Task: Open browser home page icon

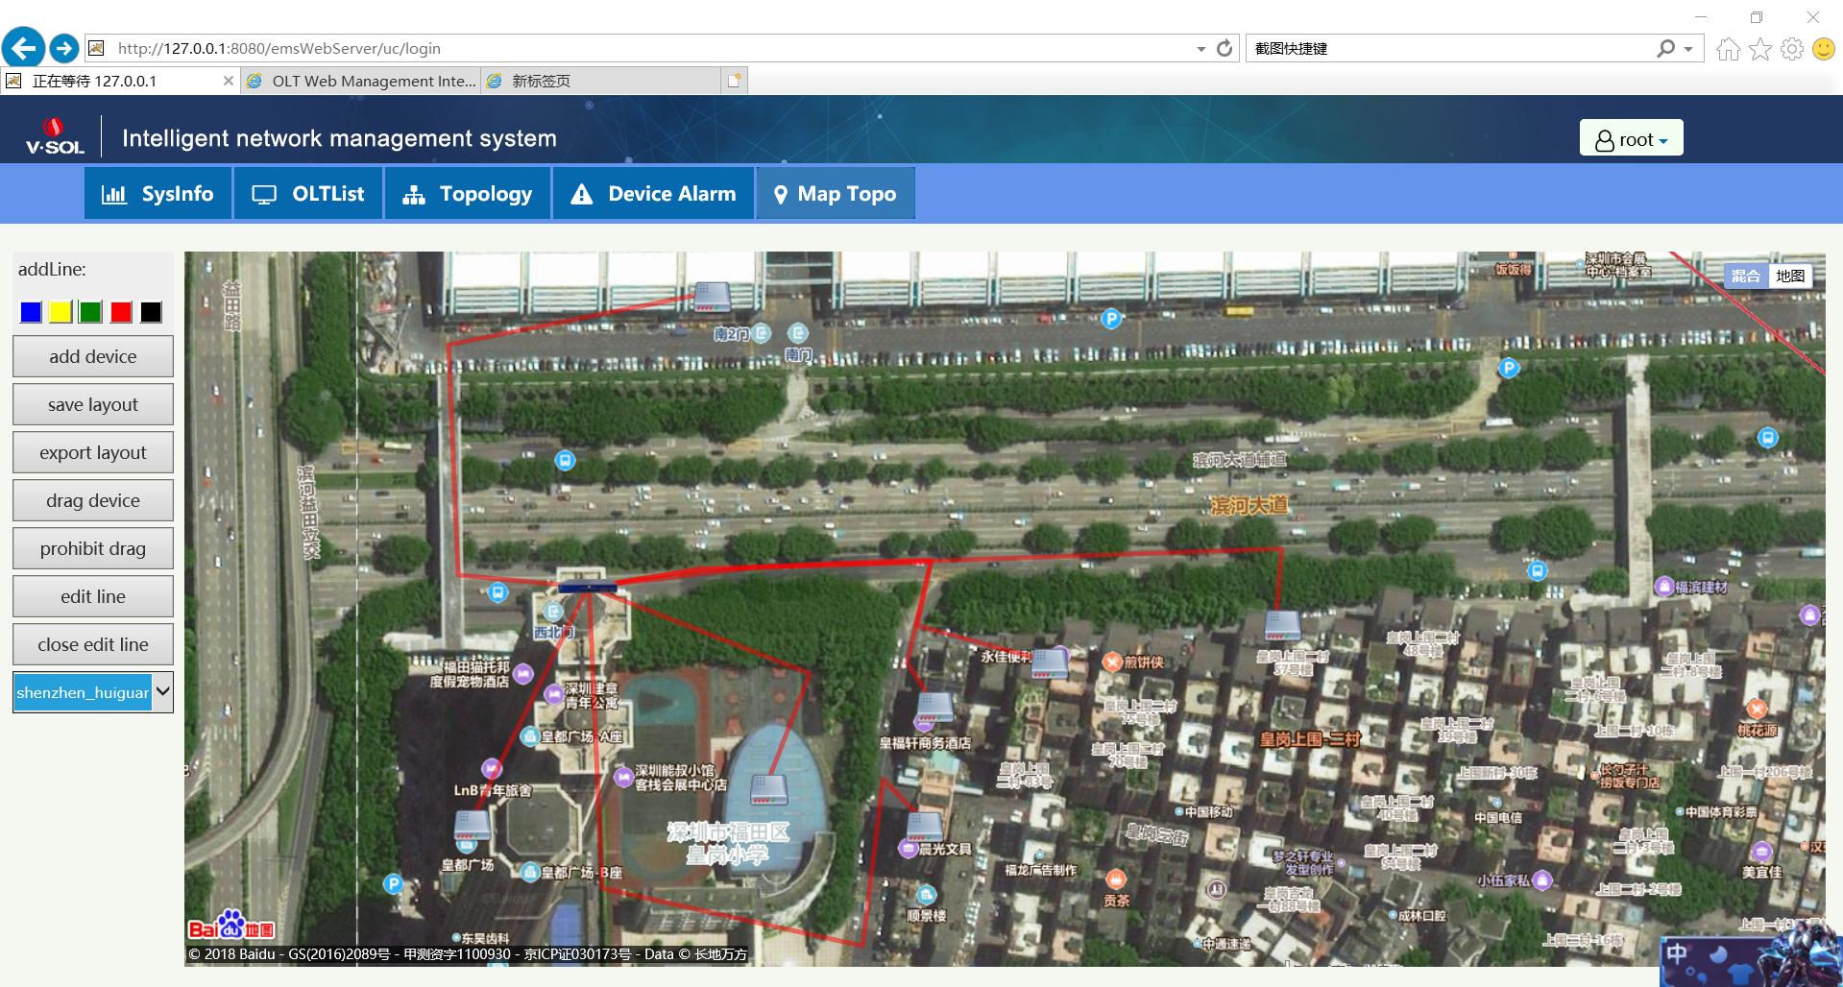Action: pyautogui.click(x=1728, y=49)
